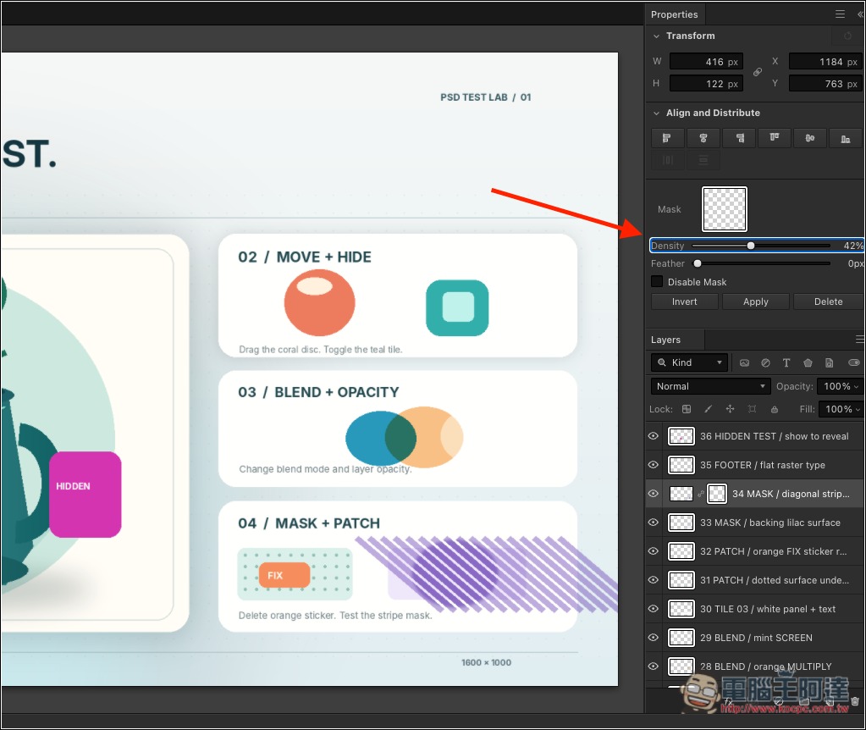This screenshot has width=866, height=730.
Task: Lock image pixels brush icon
Action: click(708, 409)
